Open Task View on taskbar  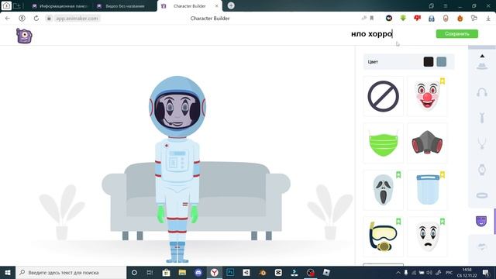tap(150, 272)
